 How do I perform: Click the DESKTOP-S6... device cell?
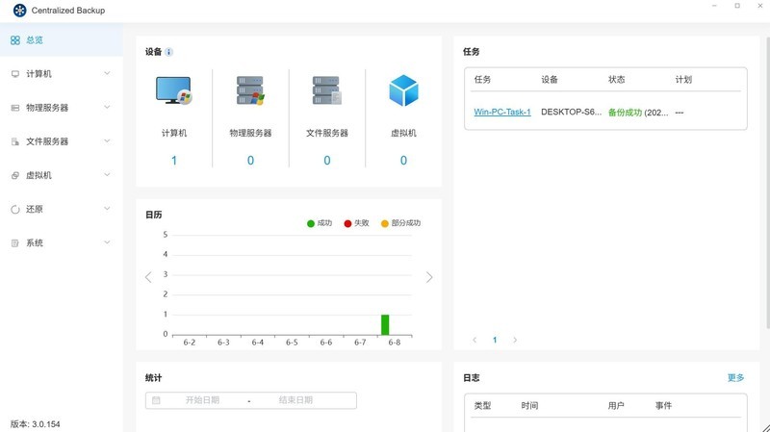(571, 112)
